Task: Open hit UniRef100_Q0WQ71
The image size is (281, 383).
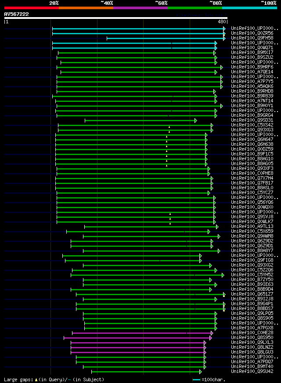Action: click(x=252, y=47)
